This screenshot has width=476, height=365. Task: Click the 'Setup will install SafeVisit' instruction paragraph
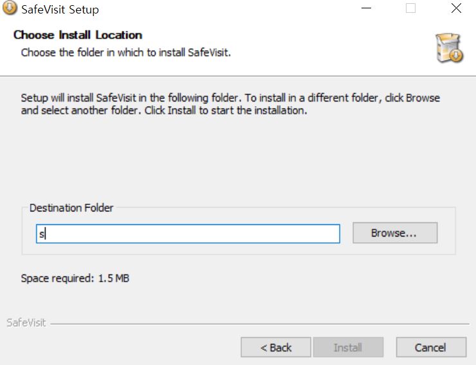click(230, 104)
